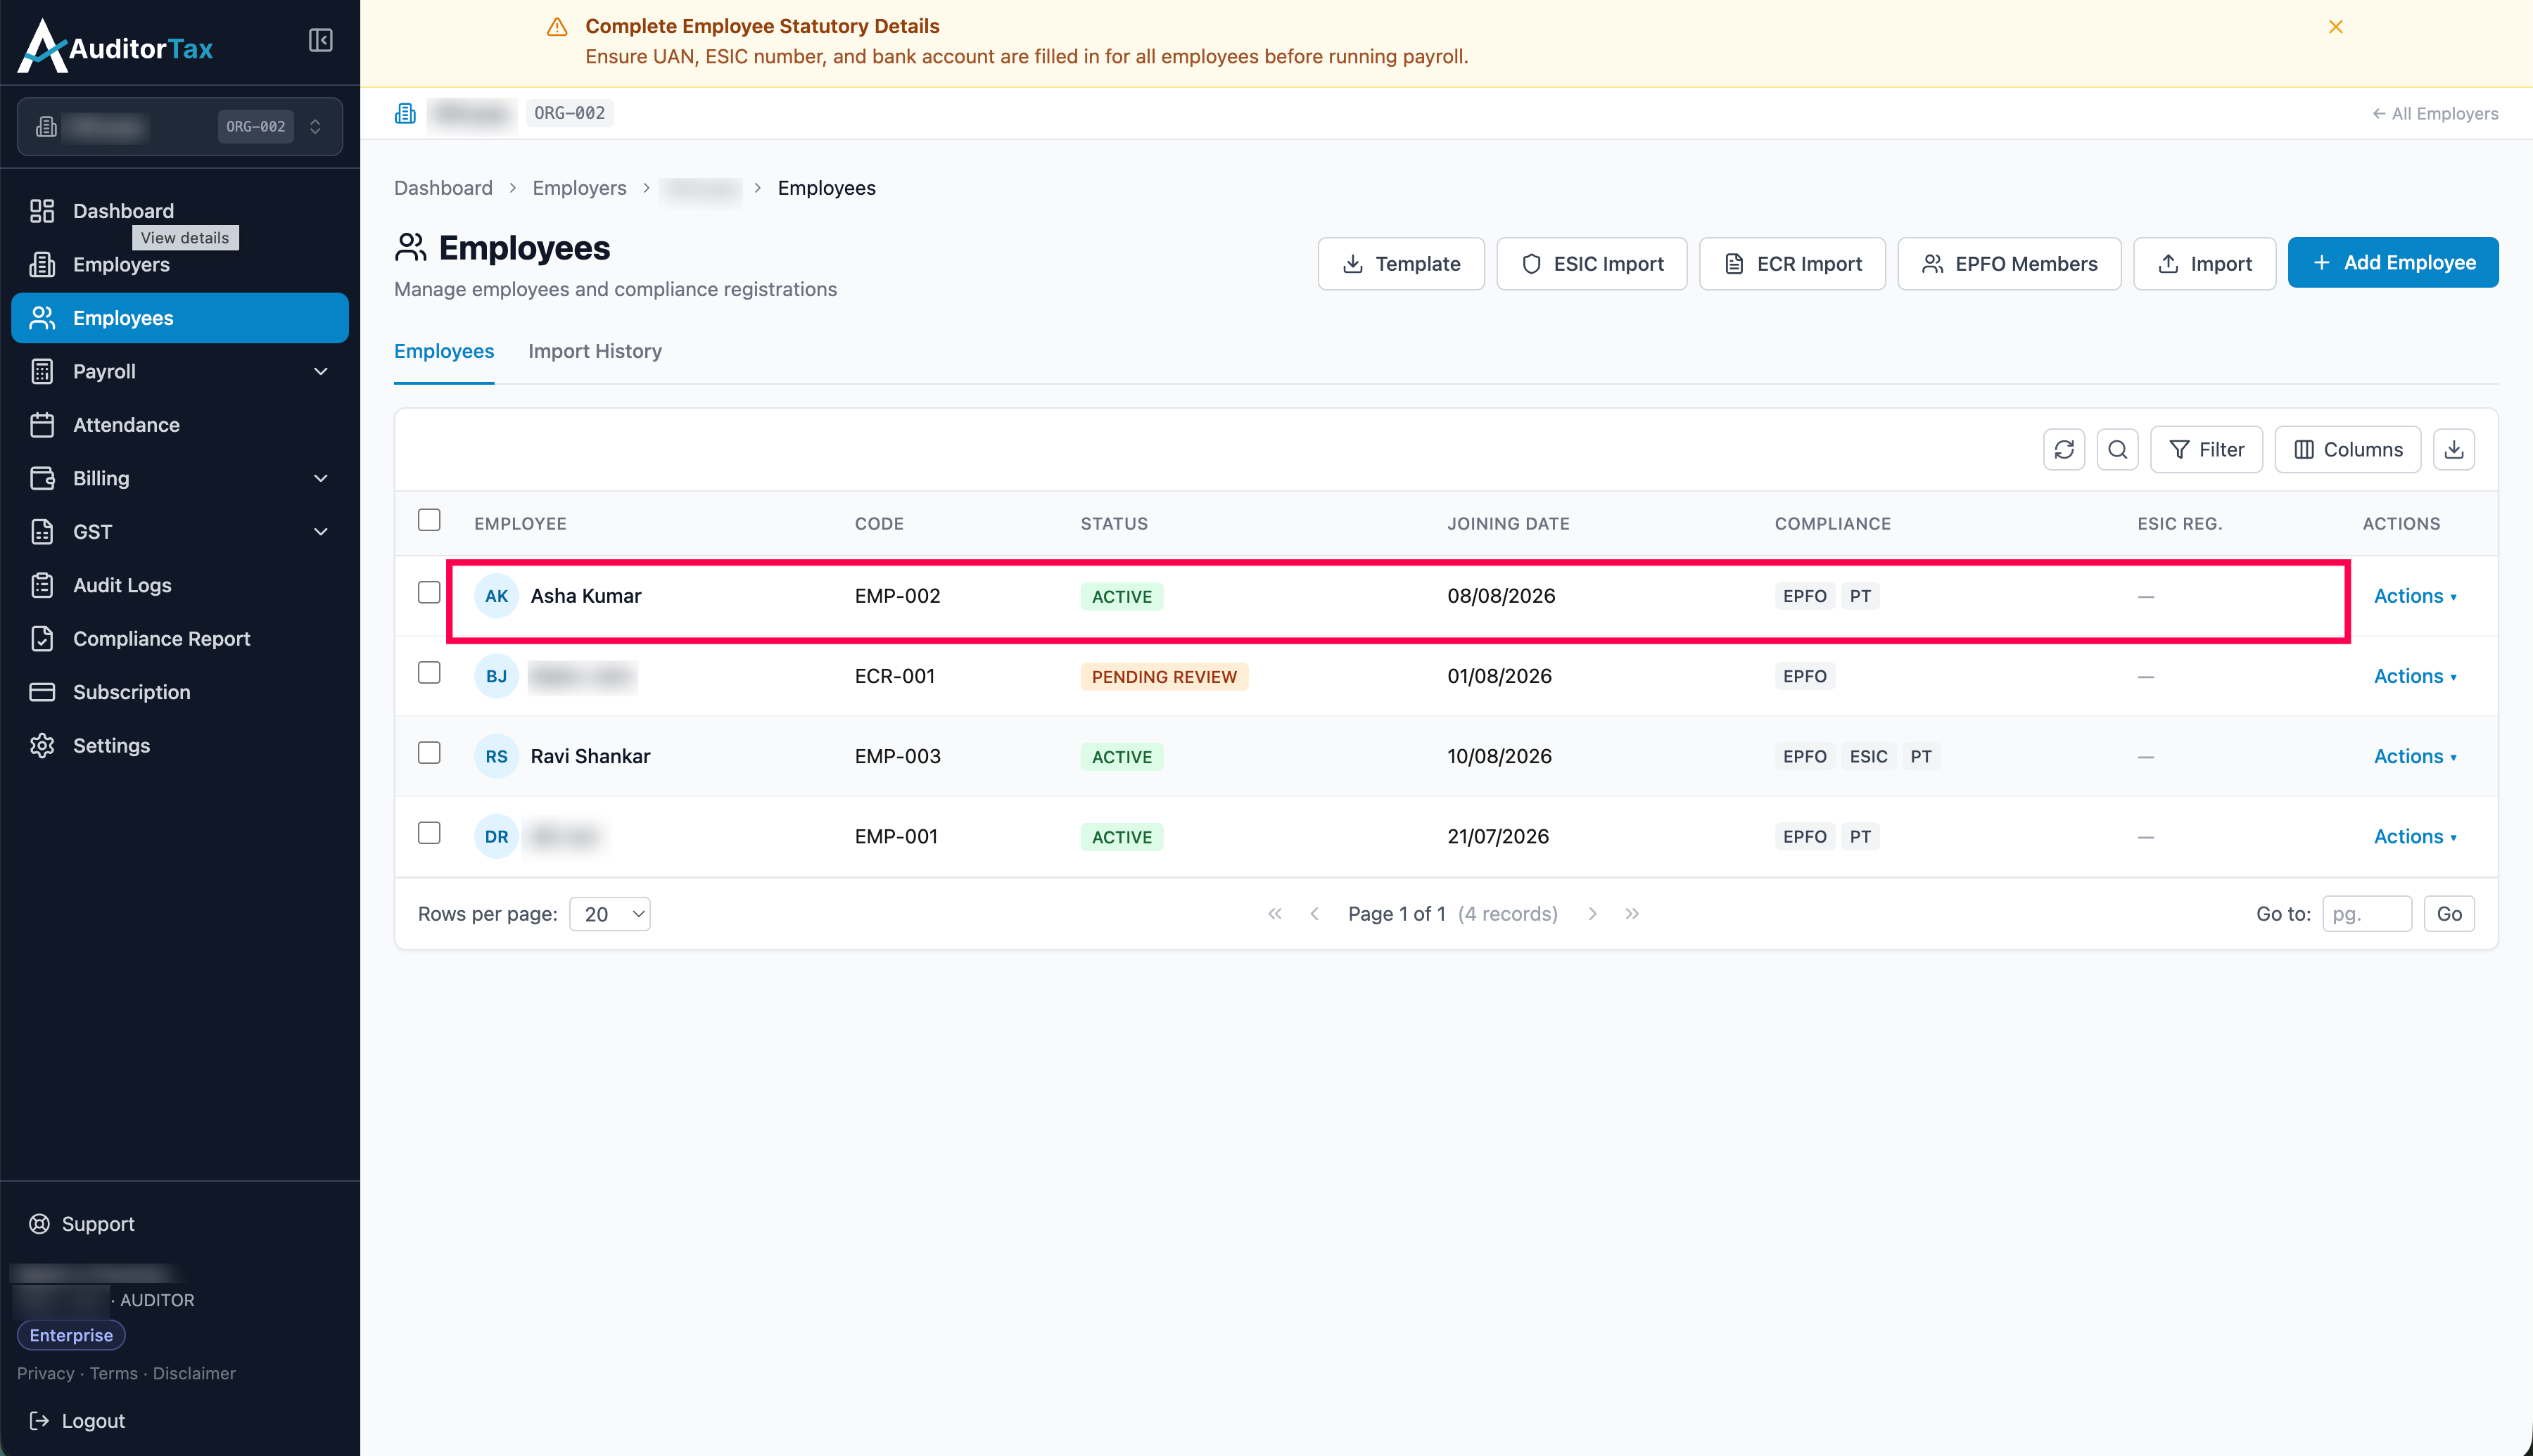This screenshot has width=2533, height=1456.
Task: Click the Employees people icon in sidebar
Action: tap(42, 318)
